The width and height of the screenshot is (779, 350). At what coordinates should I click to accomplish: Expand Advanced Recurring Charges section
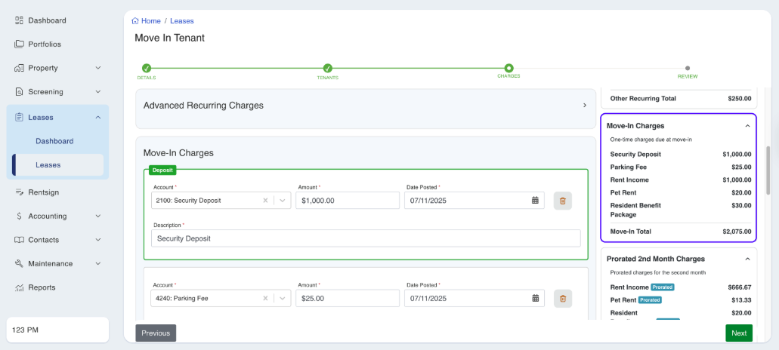[584, 106]
